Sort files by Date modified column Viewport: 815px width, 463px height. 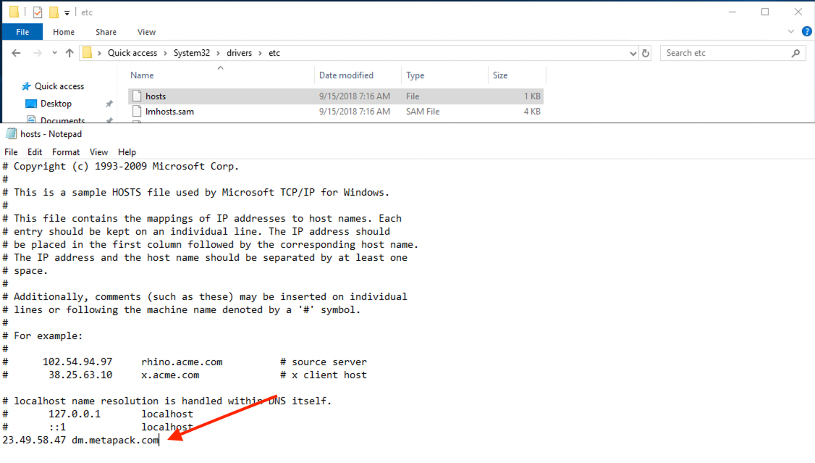tap(346, 75)
